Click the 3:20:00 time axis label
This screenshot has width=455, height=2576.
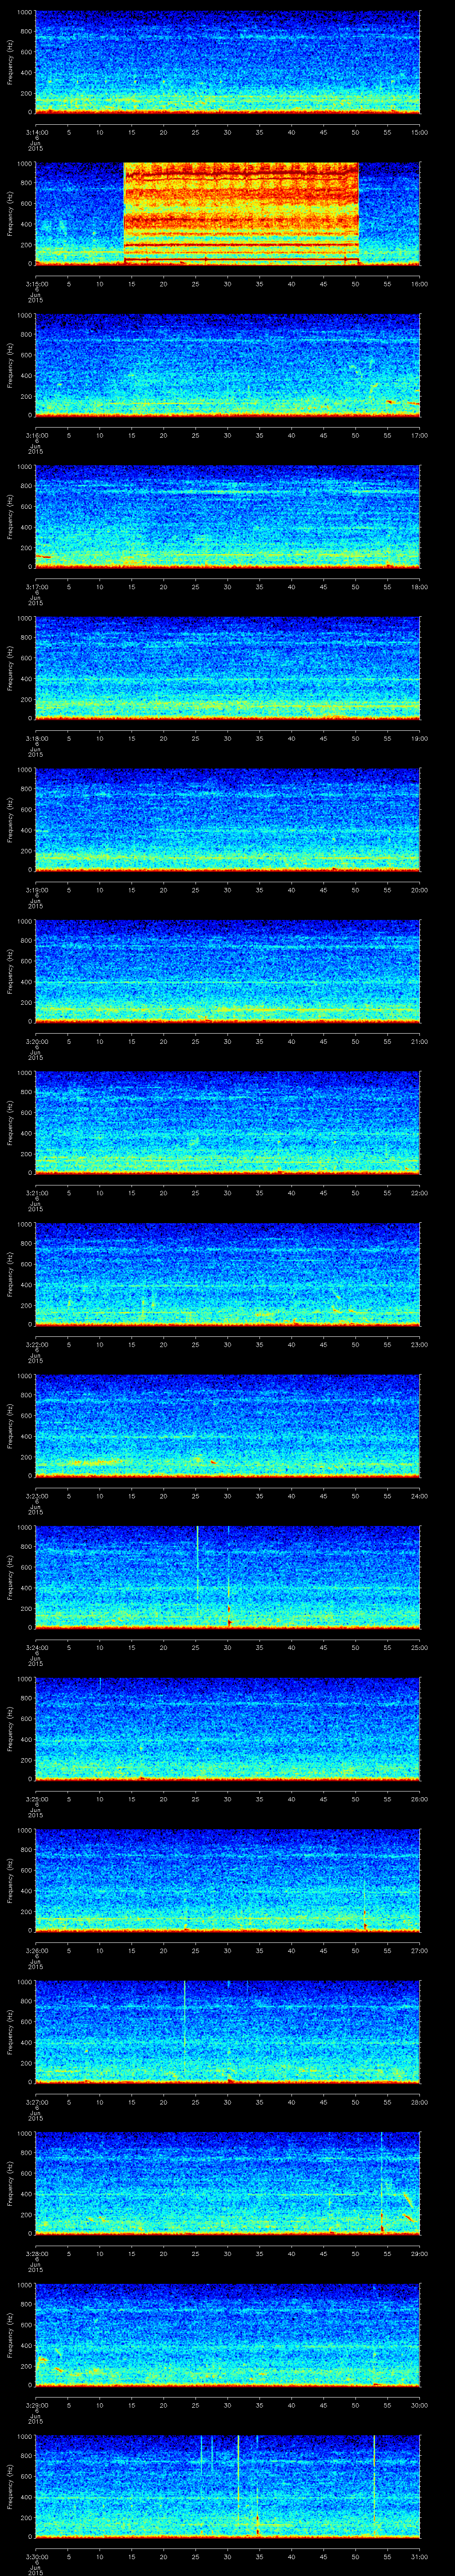tap(36, 1041)
